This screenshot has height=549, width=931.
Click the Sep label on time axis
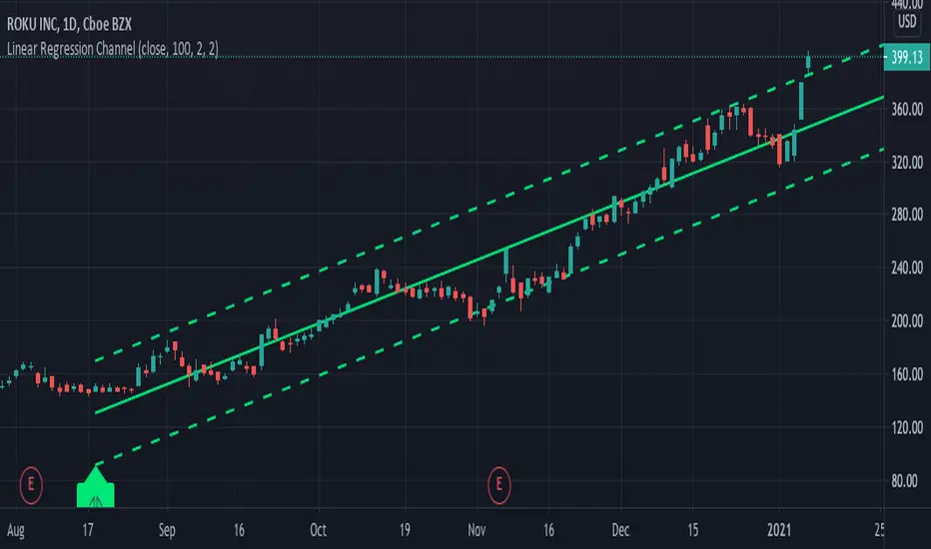167,530
